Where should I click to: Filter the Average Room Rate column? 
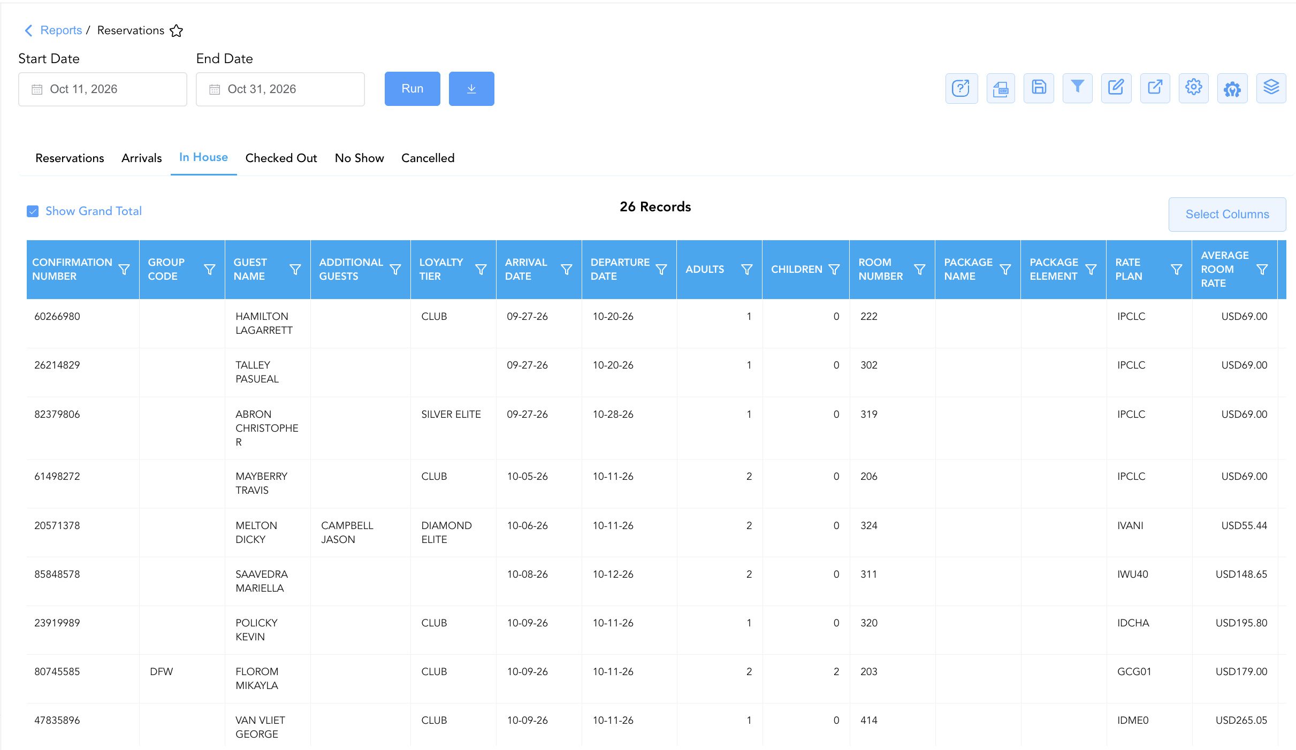(1262, 269)
